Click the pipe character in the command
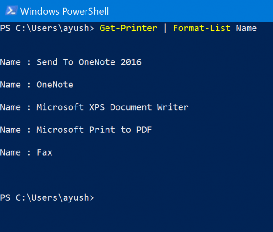This screenshot has height=232, width=273. coord(165,28)
